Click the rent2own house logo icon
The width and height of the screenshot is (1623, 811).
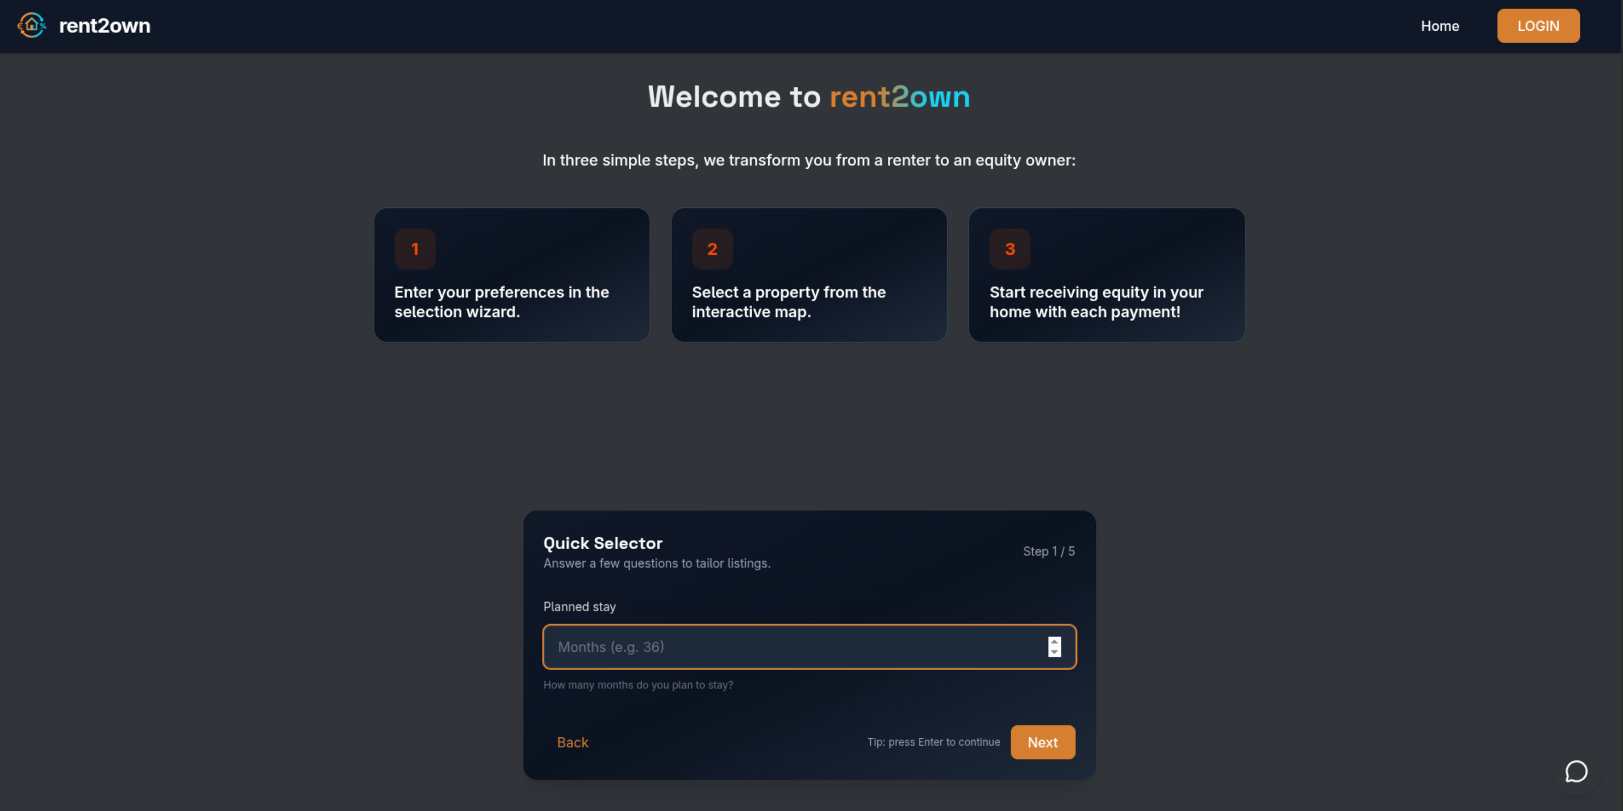tap(31, 25)
